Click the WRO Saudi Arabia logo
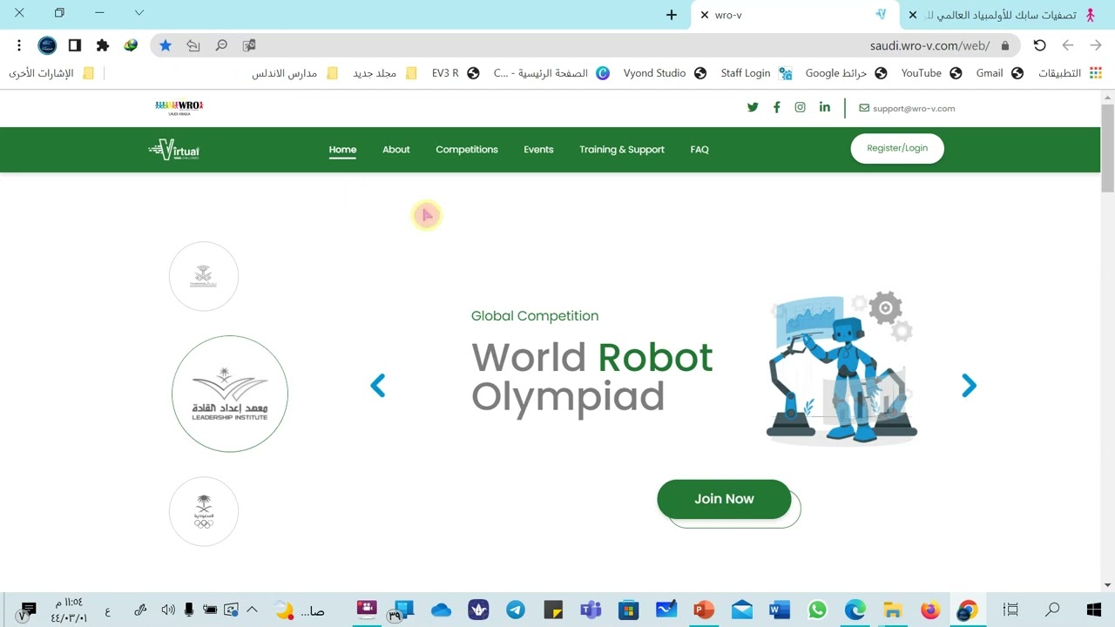Image resolution: width=1115 pixels, height=627 pixels. 179,107
